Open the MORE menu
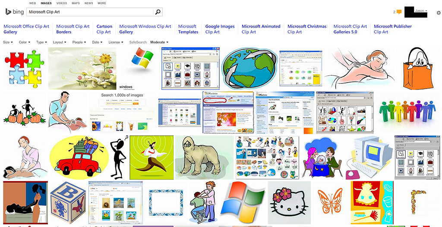 (102, 3)
